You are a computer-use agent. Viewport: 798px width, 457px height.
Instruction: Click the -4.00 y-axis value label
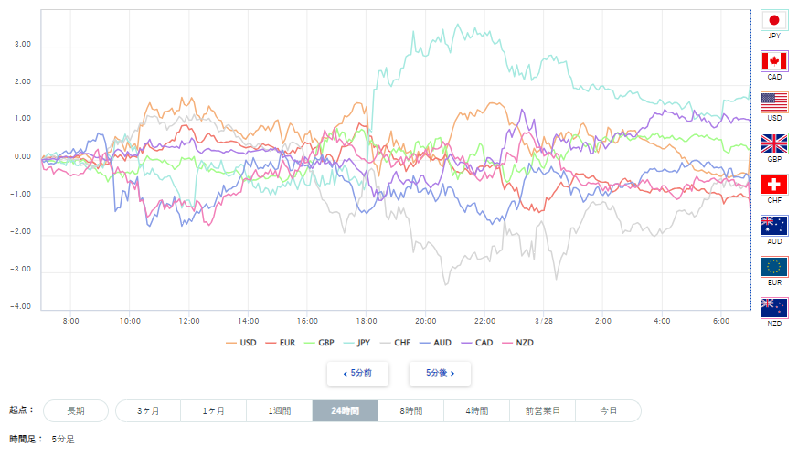(x=21, y=306)
